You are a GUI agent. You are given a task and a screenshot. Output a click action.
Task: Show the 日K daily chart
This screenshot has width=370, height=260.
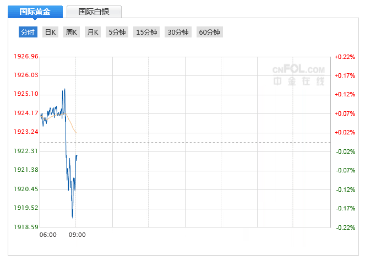(50, 32)
